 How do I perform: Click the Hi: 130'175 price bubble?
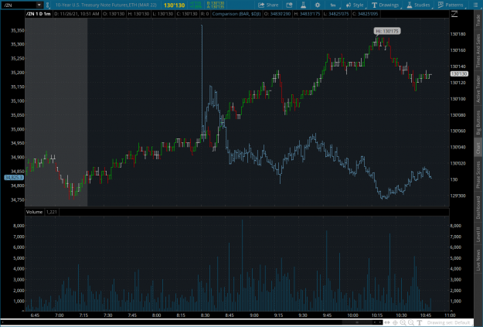(387, 31)
